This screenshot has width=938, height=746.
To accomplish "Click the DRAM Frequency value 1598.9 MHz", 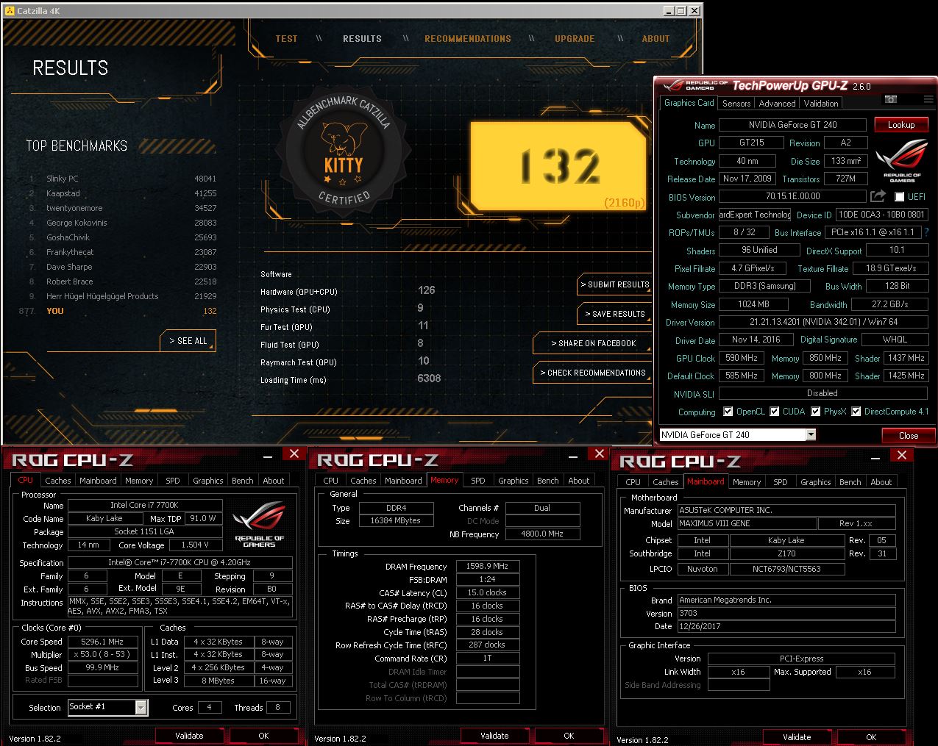I will coord(487,567).
